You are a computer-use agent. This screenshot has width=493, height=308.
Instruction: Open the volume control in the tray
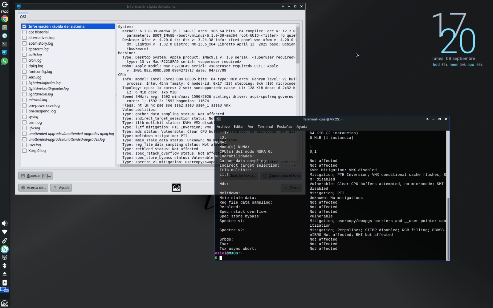(x=5, y=223)
